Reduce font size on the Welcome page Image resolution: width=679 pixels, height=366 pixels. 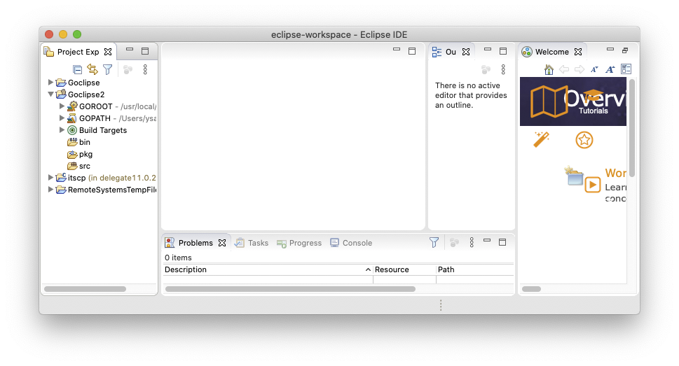pyautogui.click(x=594, y=69)
